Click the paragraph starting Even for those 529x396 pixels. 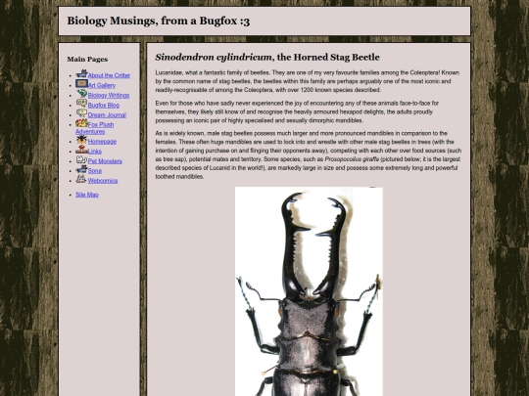click(297, 111)
